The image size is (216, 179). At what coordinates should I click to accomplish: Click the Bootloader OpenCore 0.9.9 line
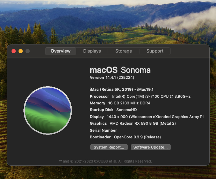125,137
